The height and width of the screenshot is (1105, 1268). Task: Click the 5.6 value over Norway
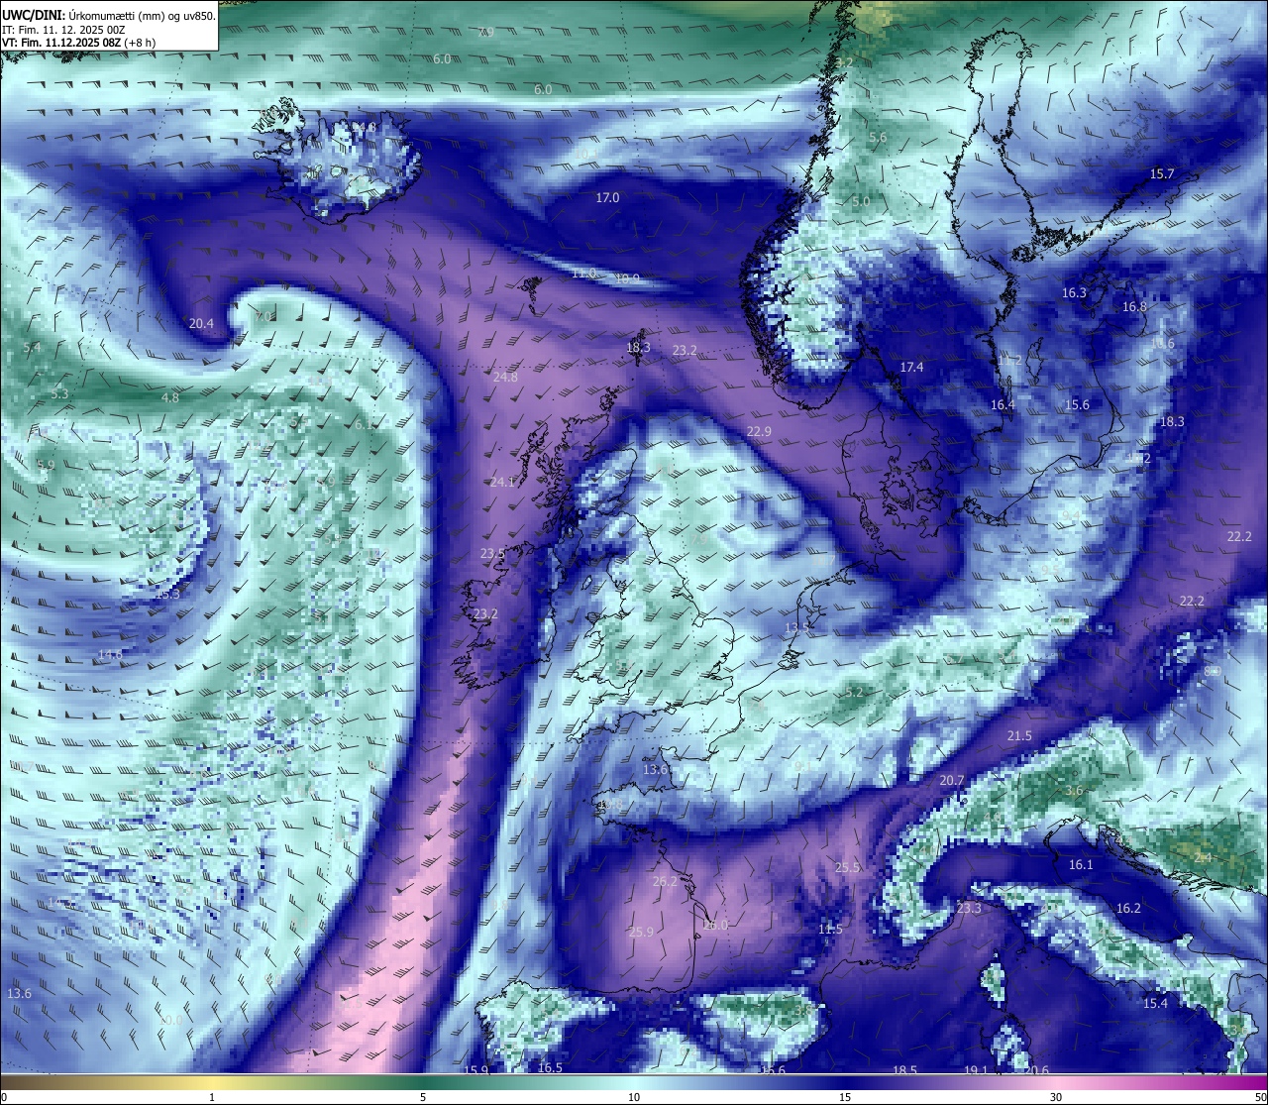click(x=878, y=138)
